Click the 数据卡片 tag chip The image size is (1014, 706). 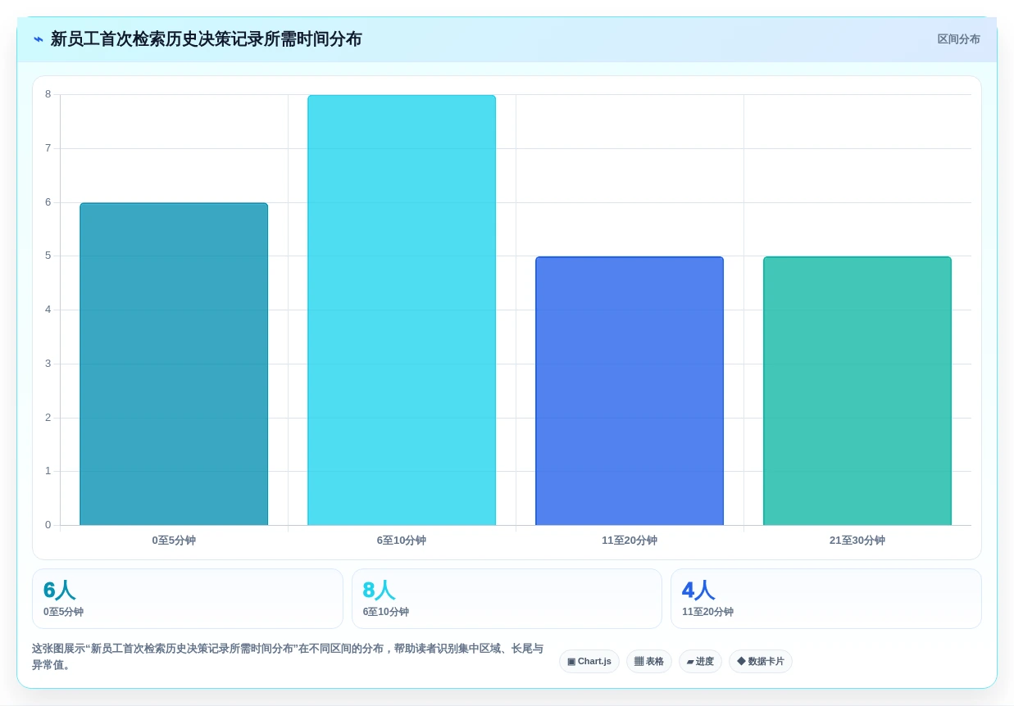(x=761, y=662)
